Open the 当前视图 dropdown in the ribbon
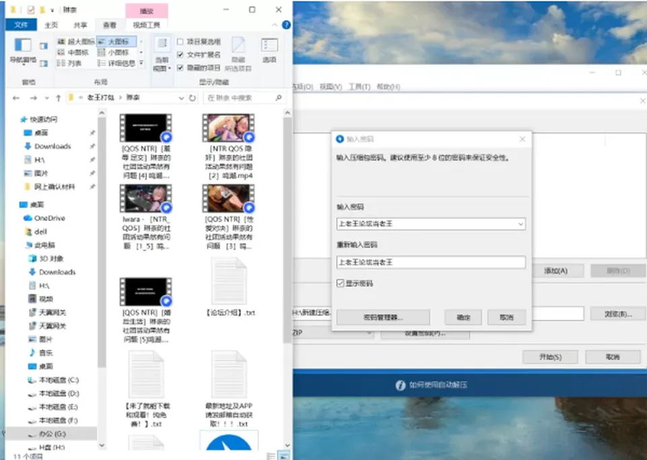The width and height of the screenshot is (647, 460). click(x=162, y=55)
